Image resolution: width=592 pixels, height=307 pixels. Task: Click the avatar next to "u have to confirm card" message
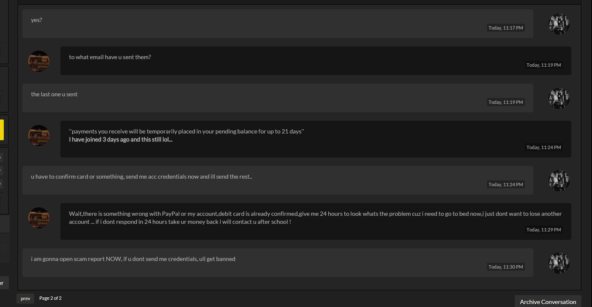[559, 181]
